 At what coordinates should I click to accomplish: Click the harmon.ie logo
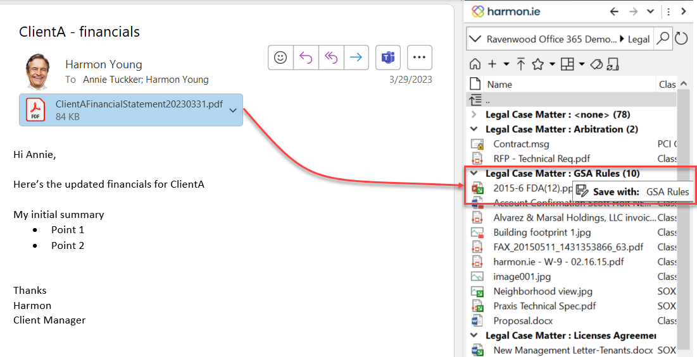coord(505,11)
